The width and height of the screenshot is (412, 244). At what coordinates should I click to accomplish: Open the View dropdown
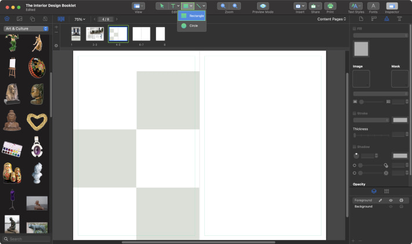click(138, 6)
